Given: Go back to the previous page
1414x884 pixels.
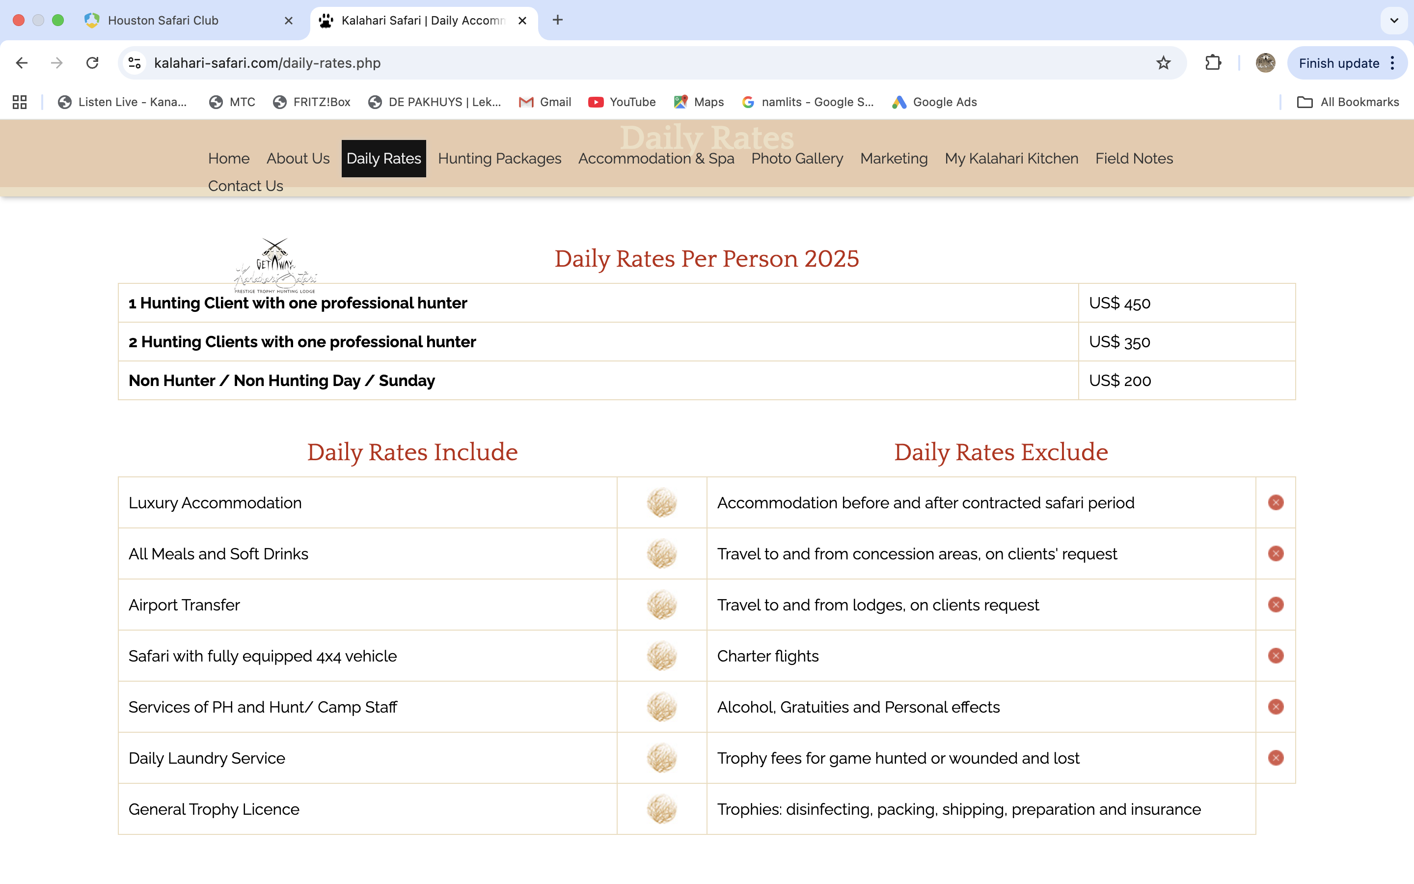Looking at the screenshot, I should [22, 62].
